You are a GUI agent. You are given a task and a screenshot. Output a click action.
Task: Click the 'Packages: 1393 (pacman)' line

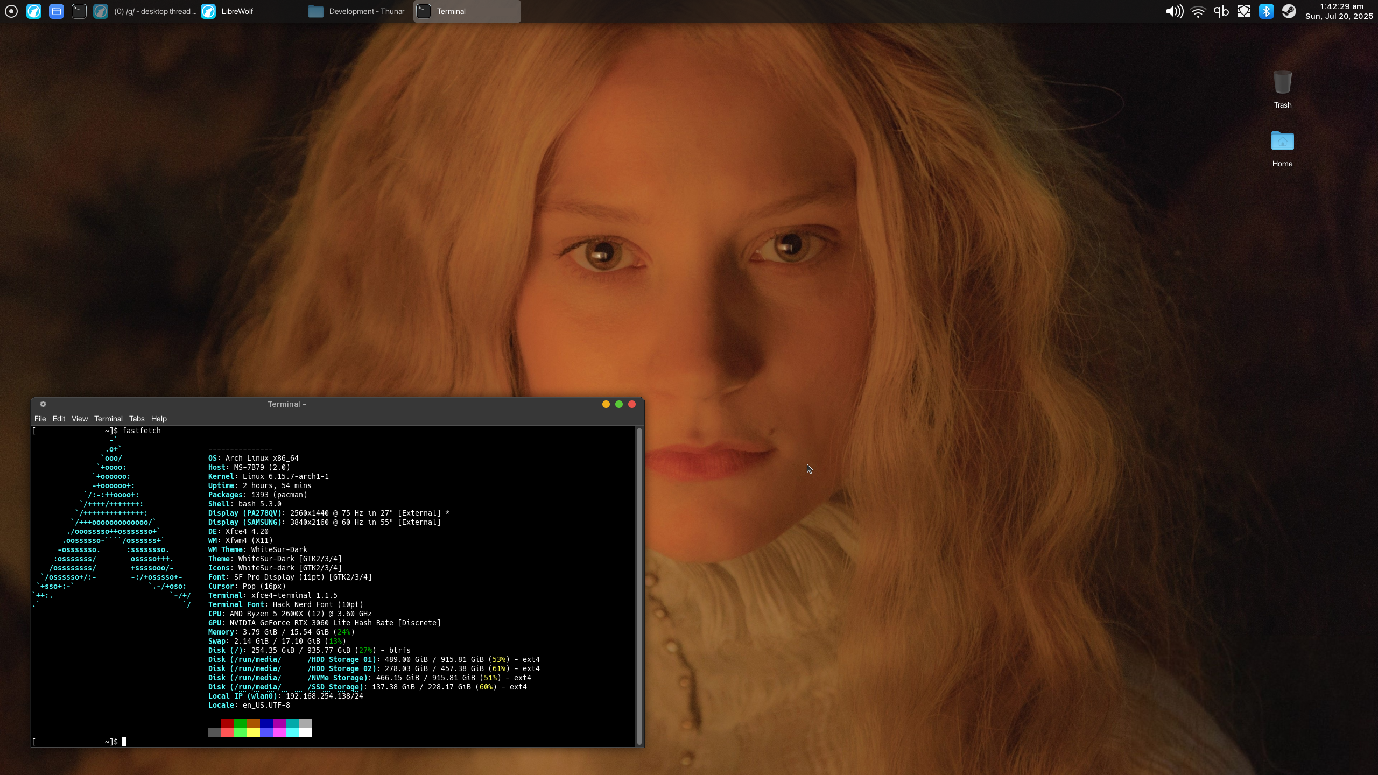point(258,495)
